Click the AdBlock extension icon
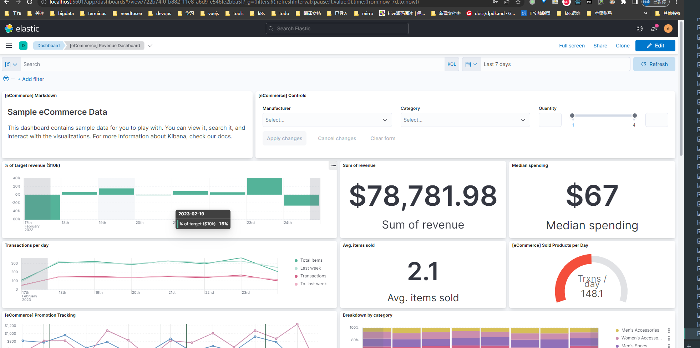Viewport: 700px width, 348px height. (566, 2)
